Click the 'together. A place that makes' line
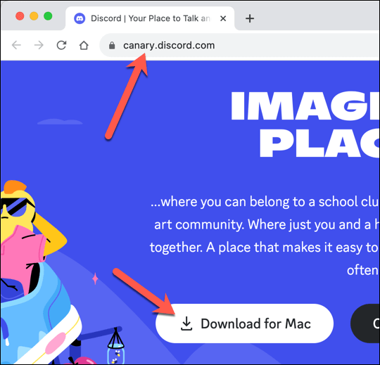 [x=265, y=248]
